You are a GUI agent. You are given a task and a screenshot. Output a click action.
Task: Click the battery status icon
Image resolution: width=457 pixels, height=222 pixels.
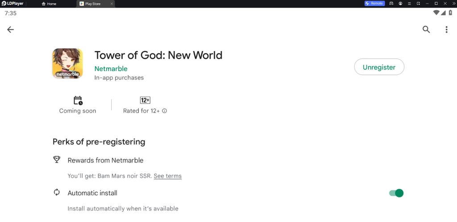point(450,13)
